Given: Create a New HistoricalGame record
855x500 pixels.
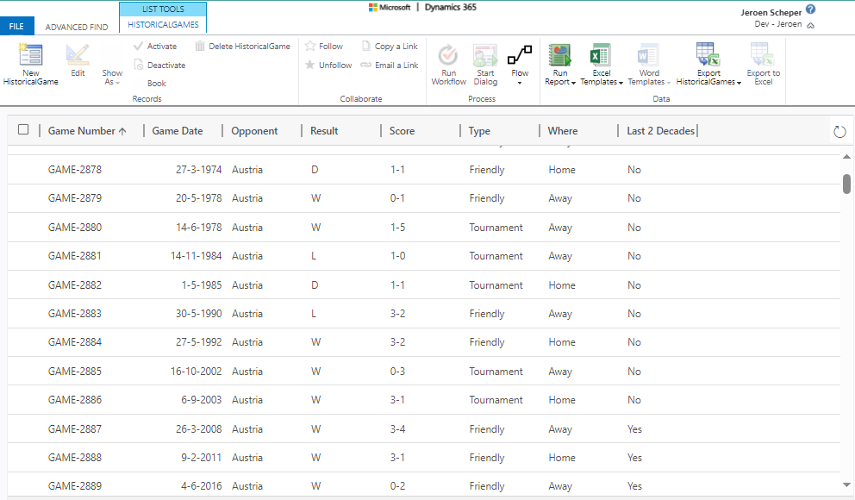Looking at the screenshot, I should (x=30, y=65).
